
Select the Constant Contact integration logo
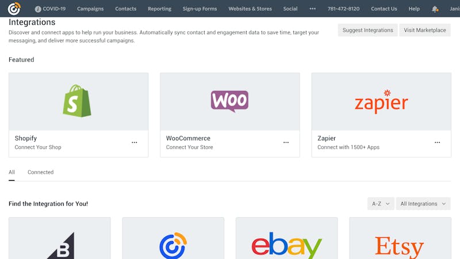173,246
